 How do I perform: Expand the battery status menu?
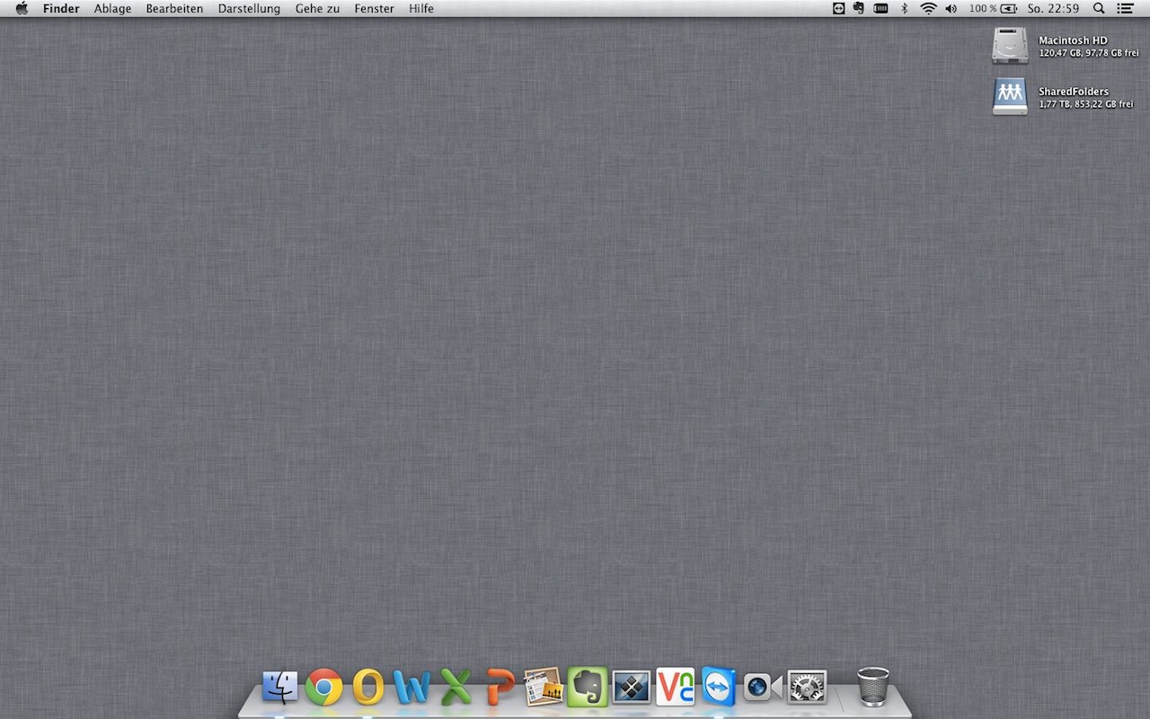tap(1009, 9)
